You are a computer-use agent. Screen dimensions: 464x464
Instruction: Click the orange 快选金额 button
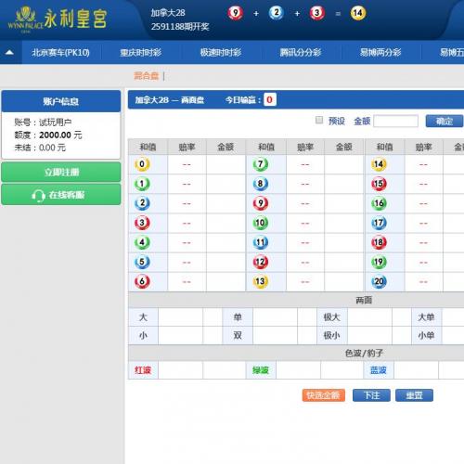coord(324,395)
